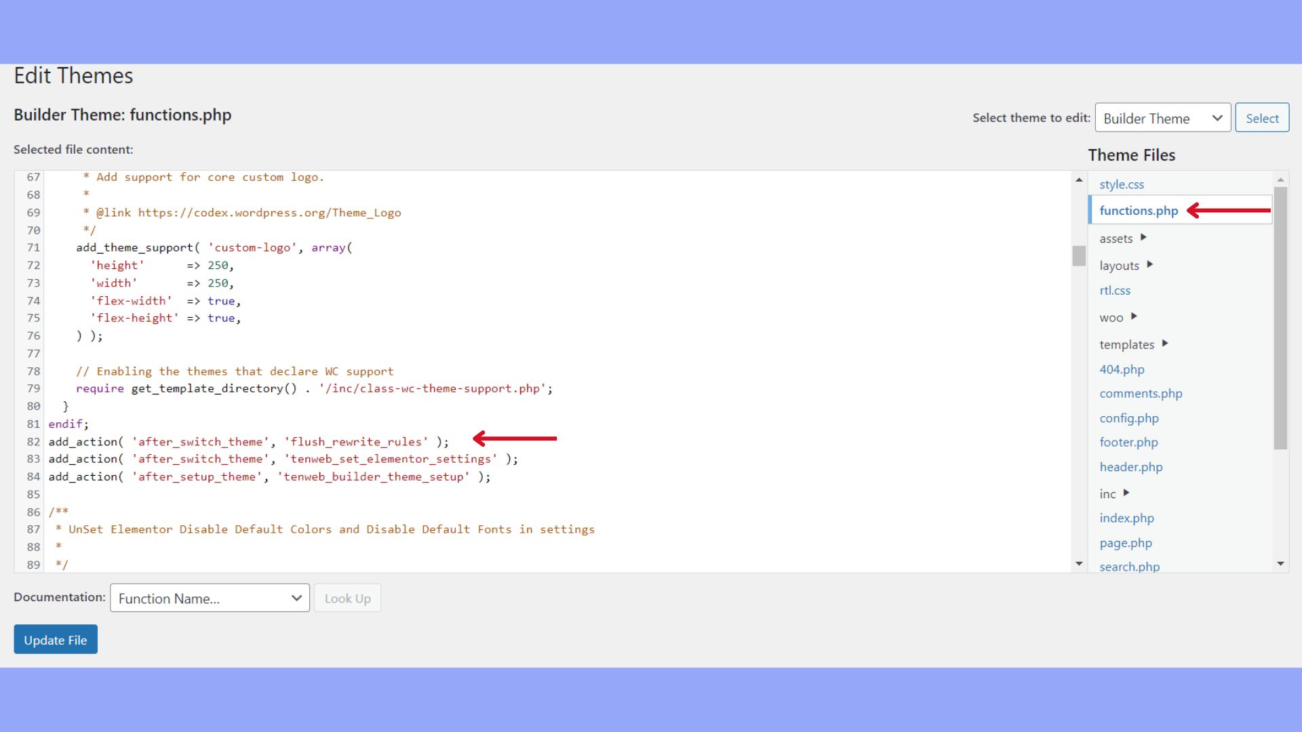Click the Select button
1302x732 pixels.
1262,117
